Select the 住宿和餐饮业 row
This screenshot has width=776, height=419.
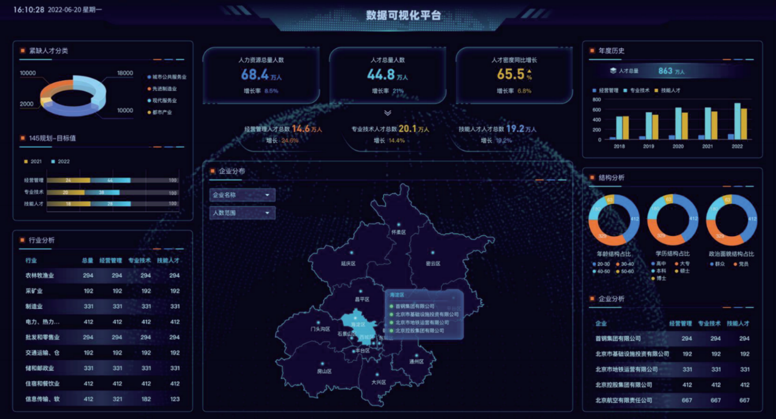pyautogui.click(x=102, y=384)
